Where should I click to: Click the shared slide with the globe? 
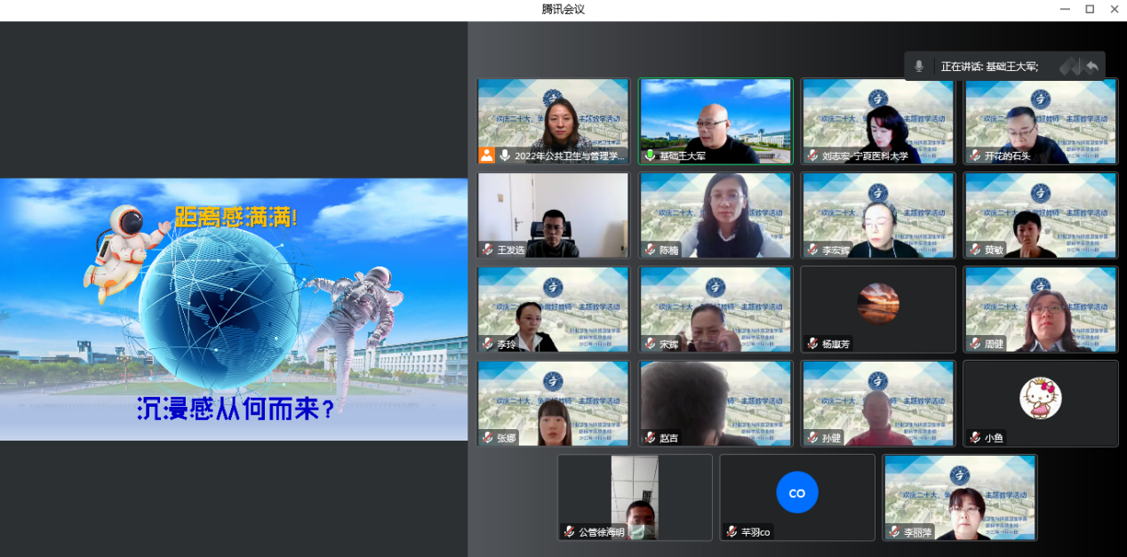click(x=234, y=309)
